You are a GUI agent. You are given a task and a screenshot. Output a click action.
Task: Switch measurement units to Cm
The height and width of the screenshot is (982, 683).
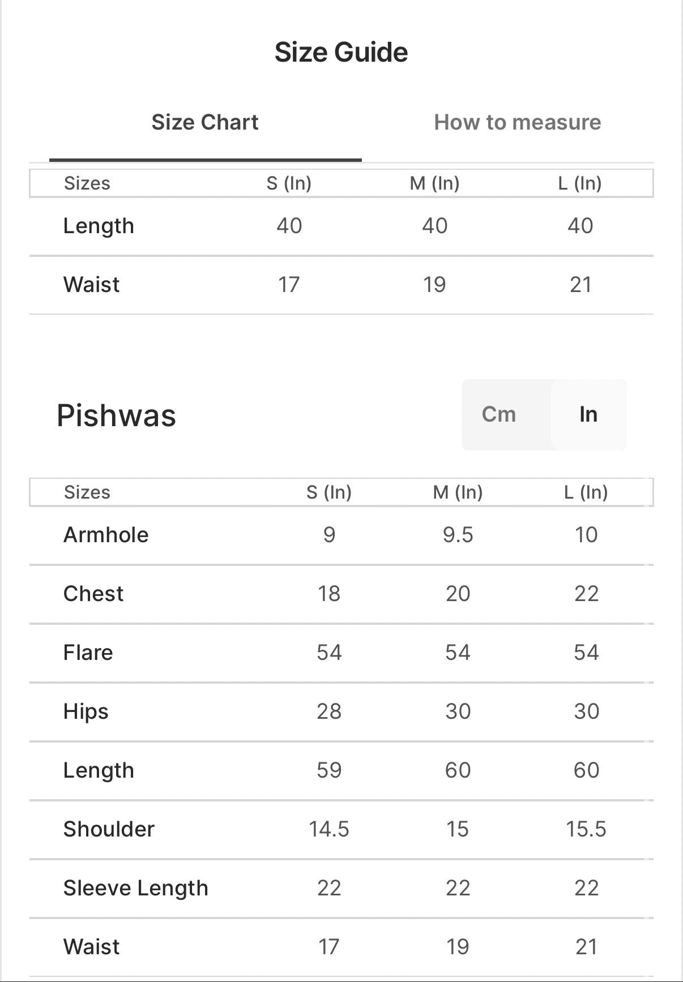click(x=499, y=414)
